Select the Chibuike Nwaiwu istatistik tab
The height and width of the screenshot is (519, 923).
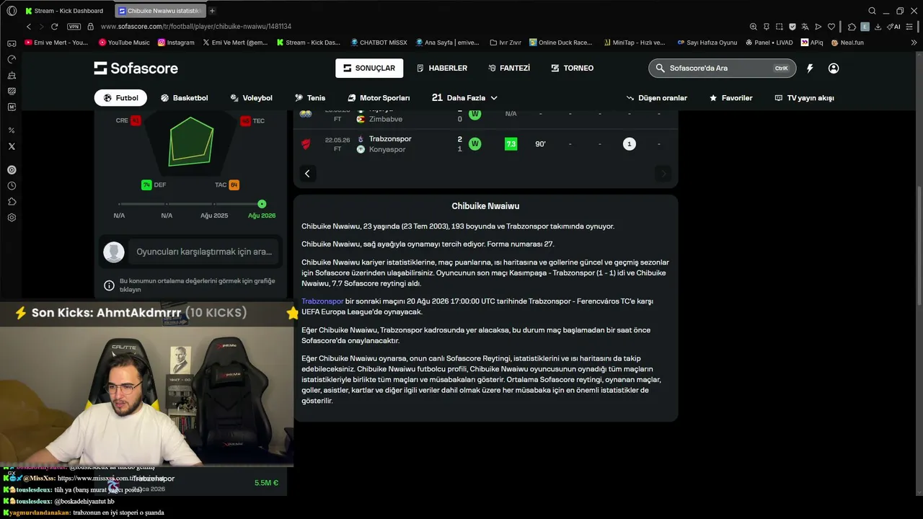click(160, 11)
